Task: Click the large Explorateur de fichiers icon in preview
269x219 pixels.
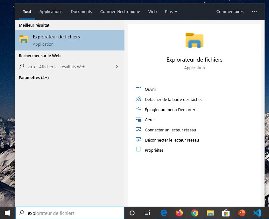Action: click(195, 40)
